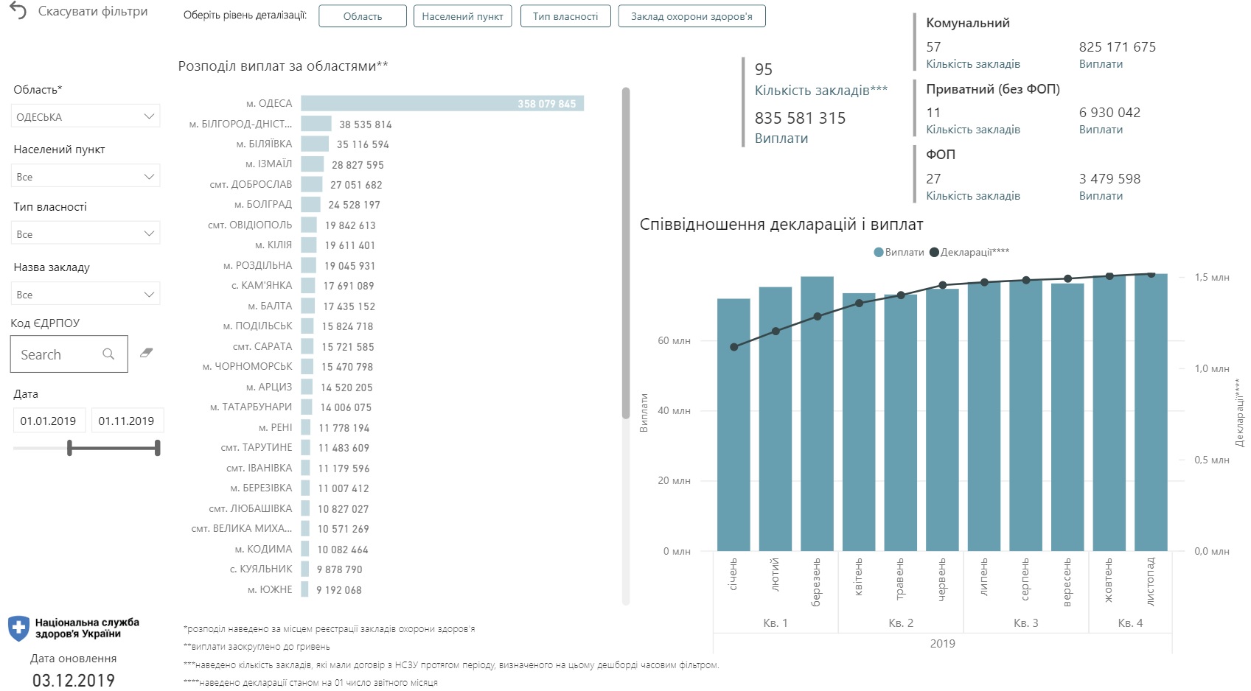
Task: Toggle the Виплати legend marker
Action: pos(879,253)
